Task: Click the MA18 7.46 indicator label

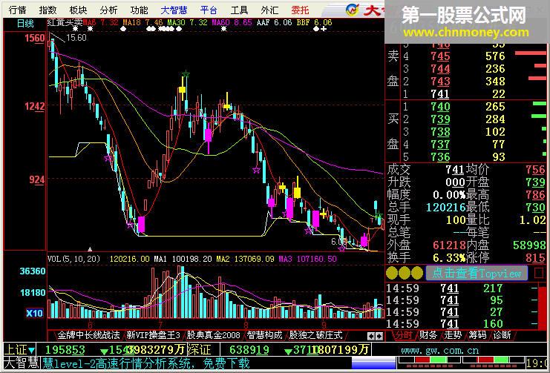Action: 143,22
